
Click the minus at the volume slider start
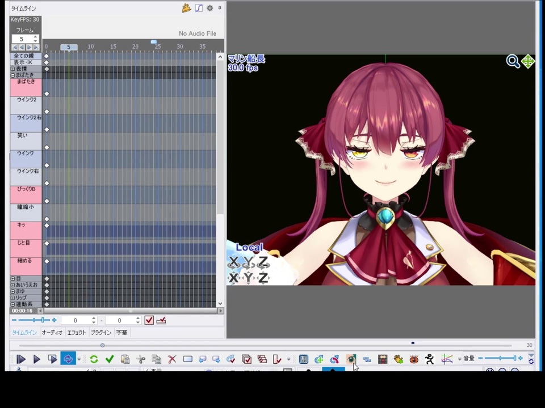click(480, 358)
